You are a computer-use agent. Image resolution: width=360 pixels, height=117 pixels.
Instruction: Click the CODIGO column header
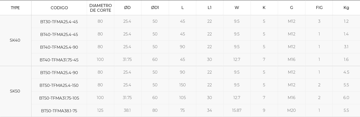pyautogui.click(x=59, y=8)
